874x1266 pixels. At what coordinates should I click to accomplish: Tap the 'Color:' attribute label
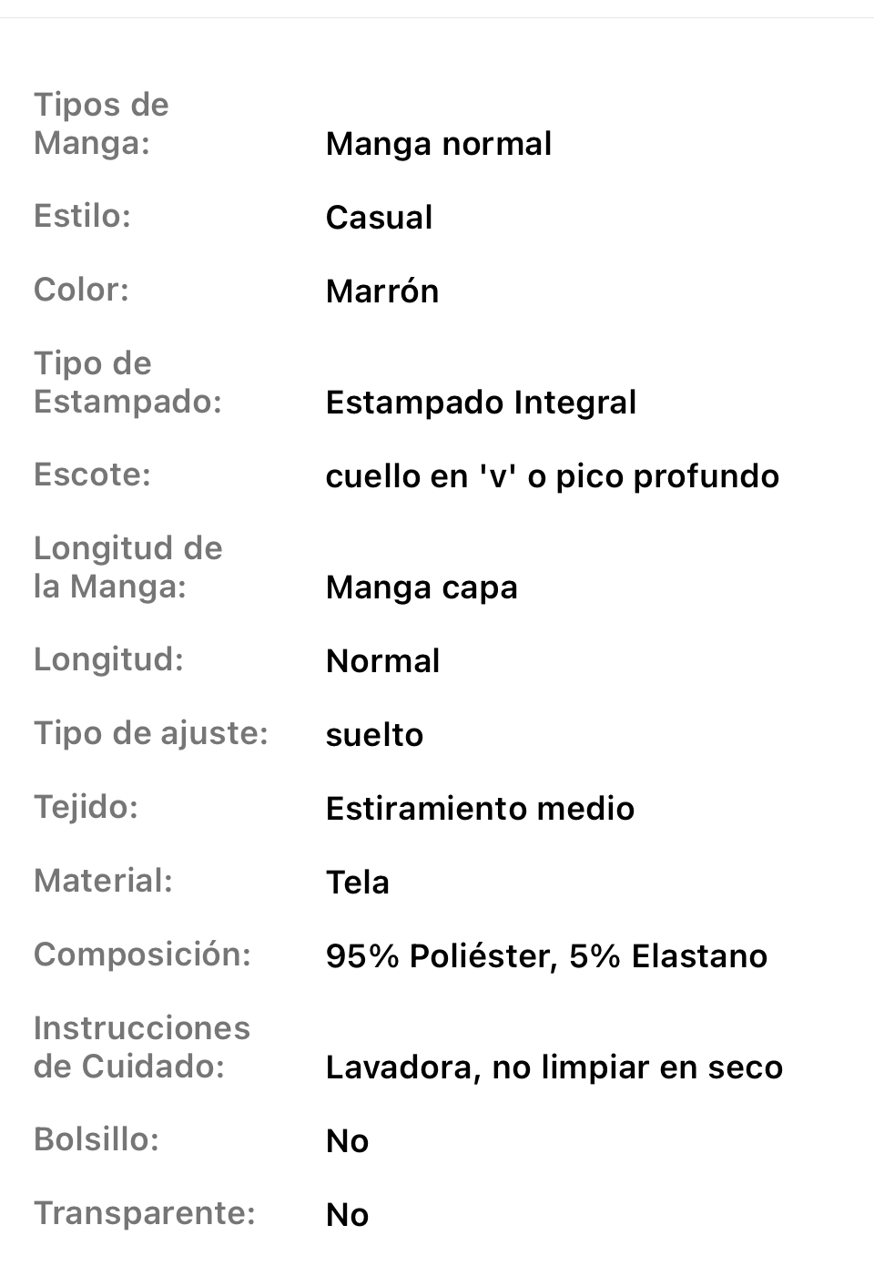(81, 290)
